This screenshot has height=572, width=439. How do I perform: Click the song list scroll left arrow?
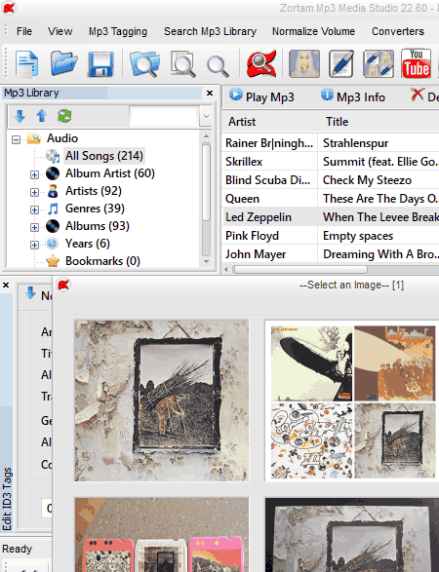click(x=226, y=270)
